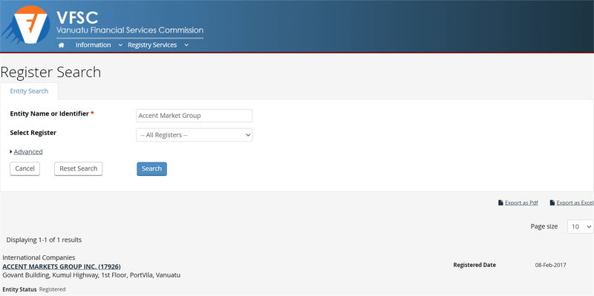Click the Vanuatu Financial Services Commission title

point(129,30)
